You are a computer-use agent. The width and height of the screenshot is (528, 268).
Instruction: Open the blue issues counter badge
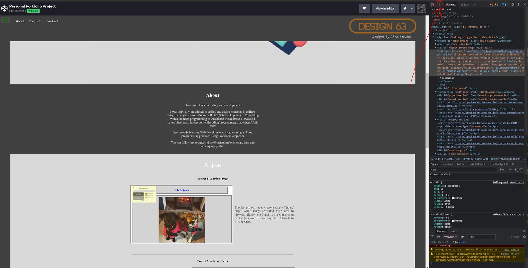pos(504,4)
